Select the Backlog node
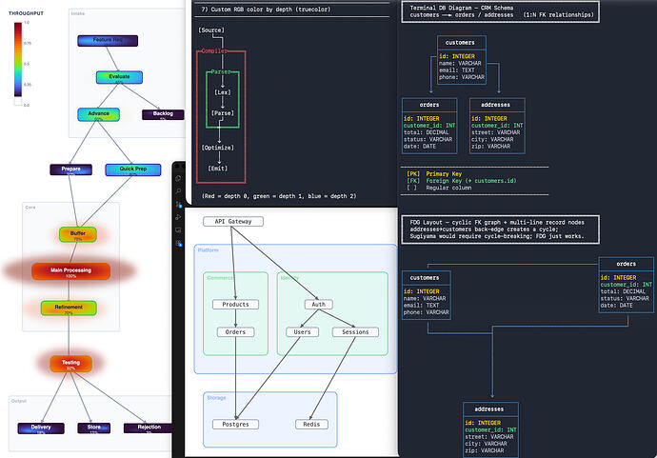This screenshot has width=657, height=458. pyautogui.click(x=163, y=114)
